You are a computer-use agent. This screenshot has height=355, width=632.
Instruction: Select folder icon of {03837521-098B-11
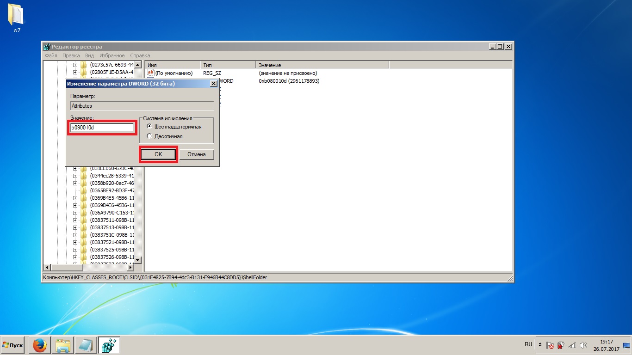(x=83, y=242)
